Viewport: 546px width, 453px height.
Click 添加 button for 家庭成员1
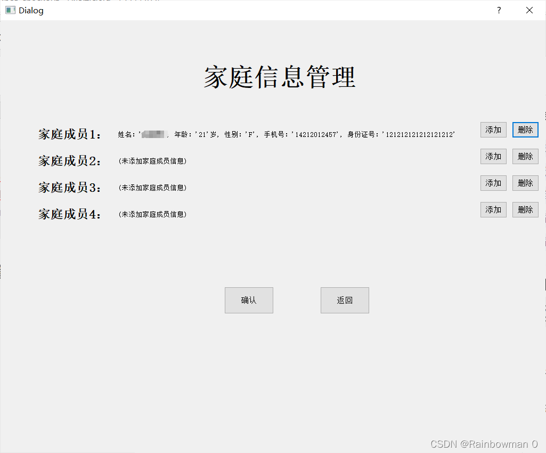tap(493, 130)
